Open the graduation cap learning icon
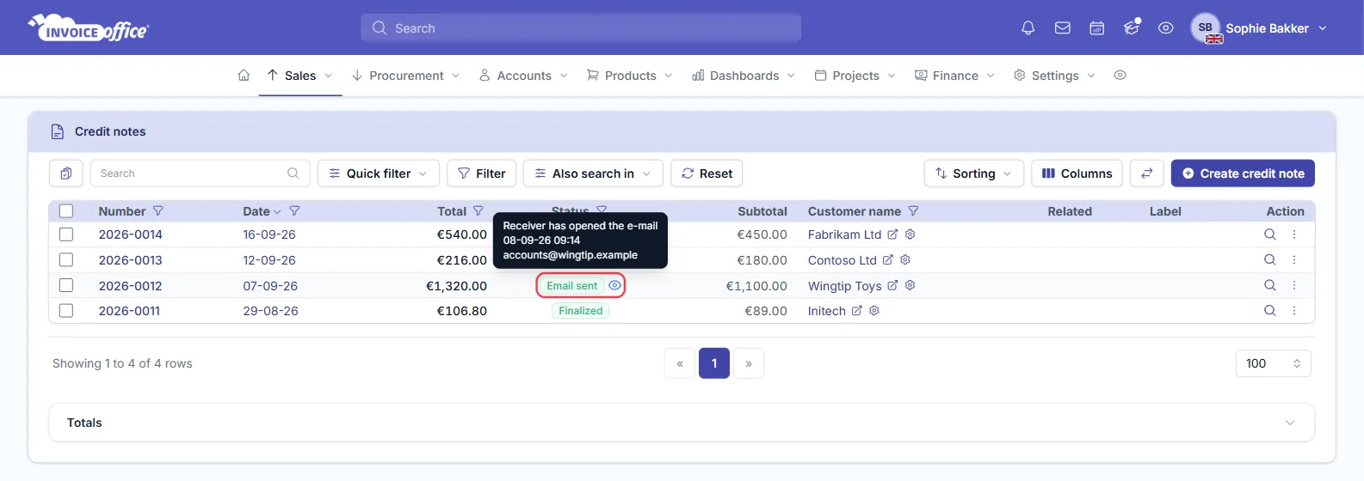This screenshot has width=1364, height=481. [1132, 27]
